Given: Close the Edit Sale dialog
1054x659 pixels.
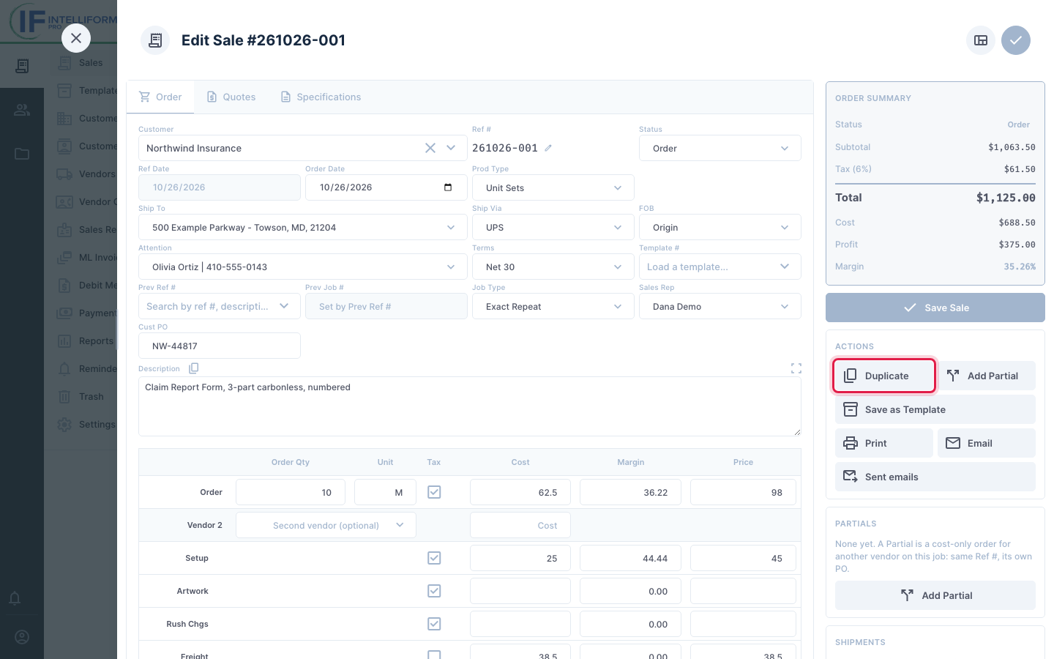Looking at the screenshot, I should click(76, 38).
